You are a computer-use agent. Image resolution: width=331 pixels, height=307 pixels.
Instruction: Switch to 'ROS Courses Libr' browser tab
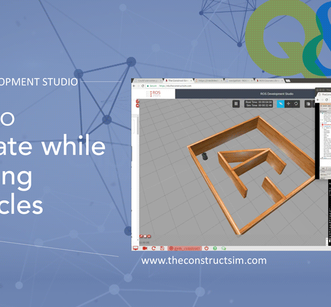click(x=269, y=81)
